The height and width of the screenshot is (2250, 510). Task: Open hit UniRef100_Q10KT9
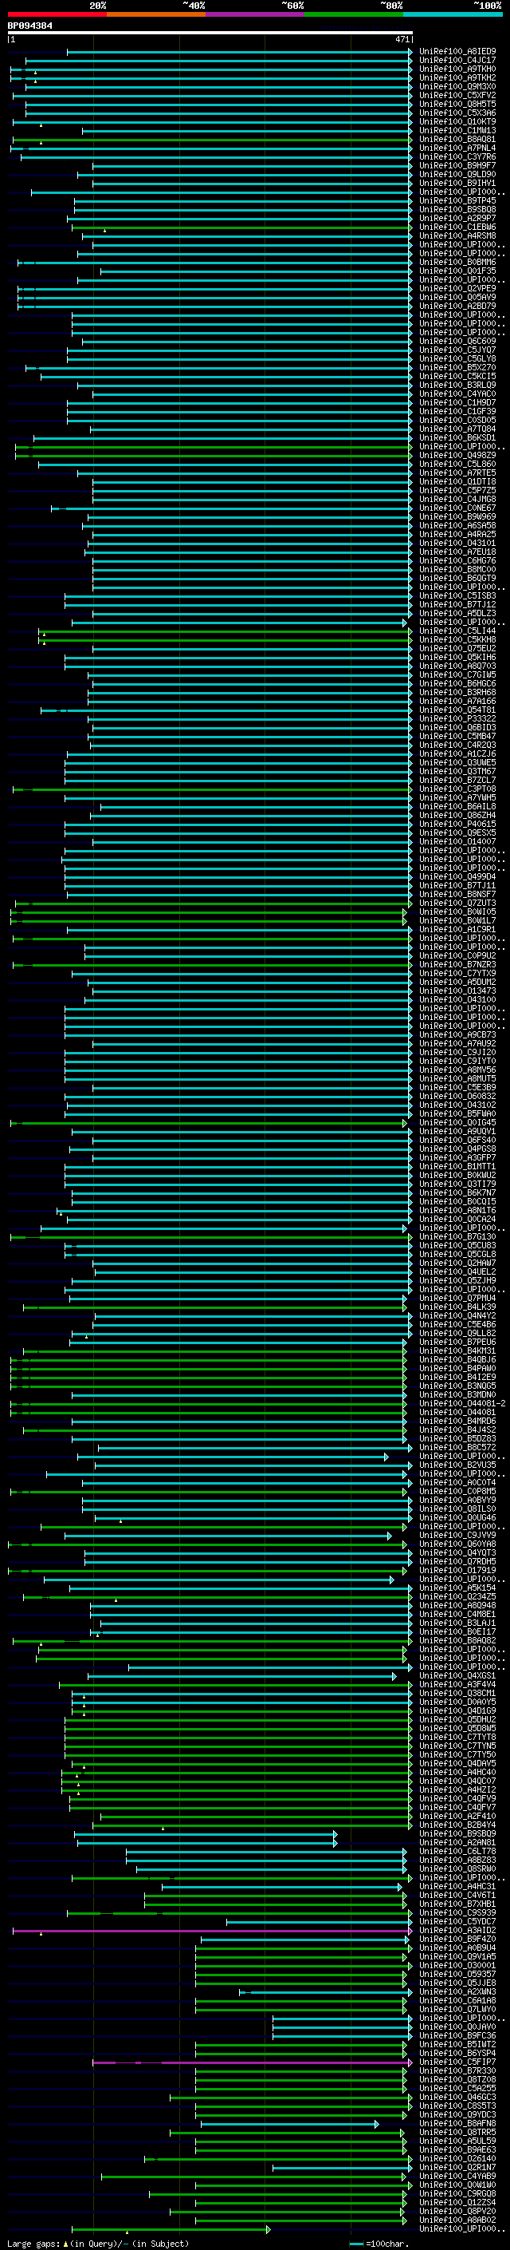click(x=457, y=121)
